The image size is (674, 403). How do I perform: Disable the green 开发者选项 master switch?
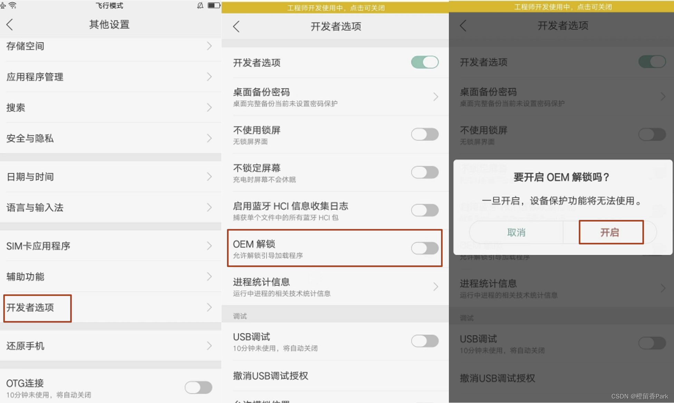[x=425, y=62]
